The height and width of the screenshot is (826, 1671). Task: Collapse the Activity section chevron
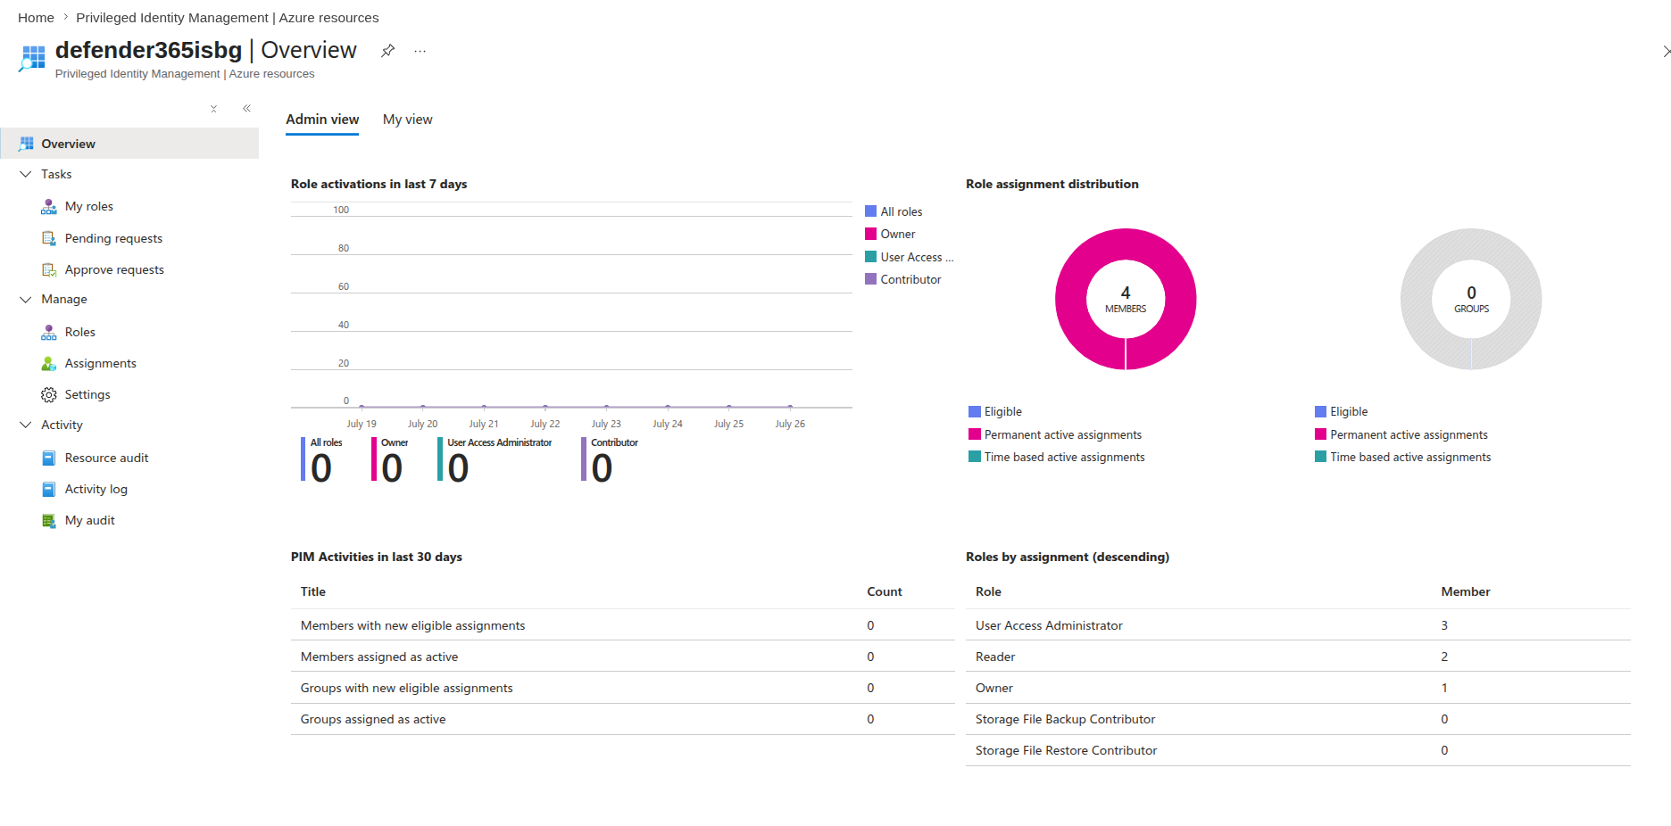point(25,425)
